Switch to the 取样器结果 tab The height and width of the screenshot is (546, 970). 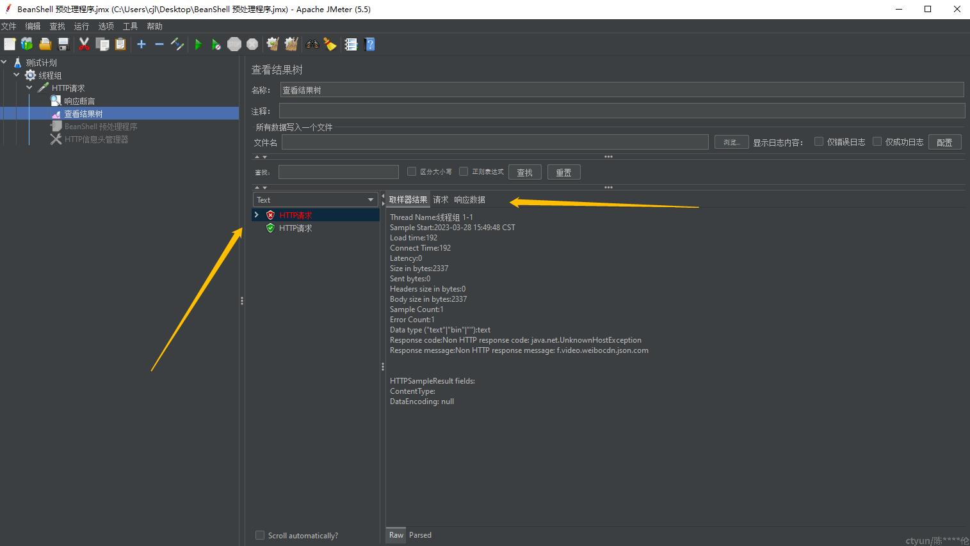pos(408,199)
